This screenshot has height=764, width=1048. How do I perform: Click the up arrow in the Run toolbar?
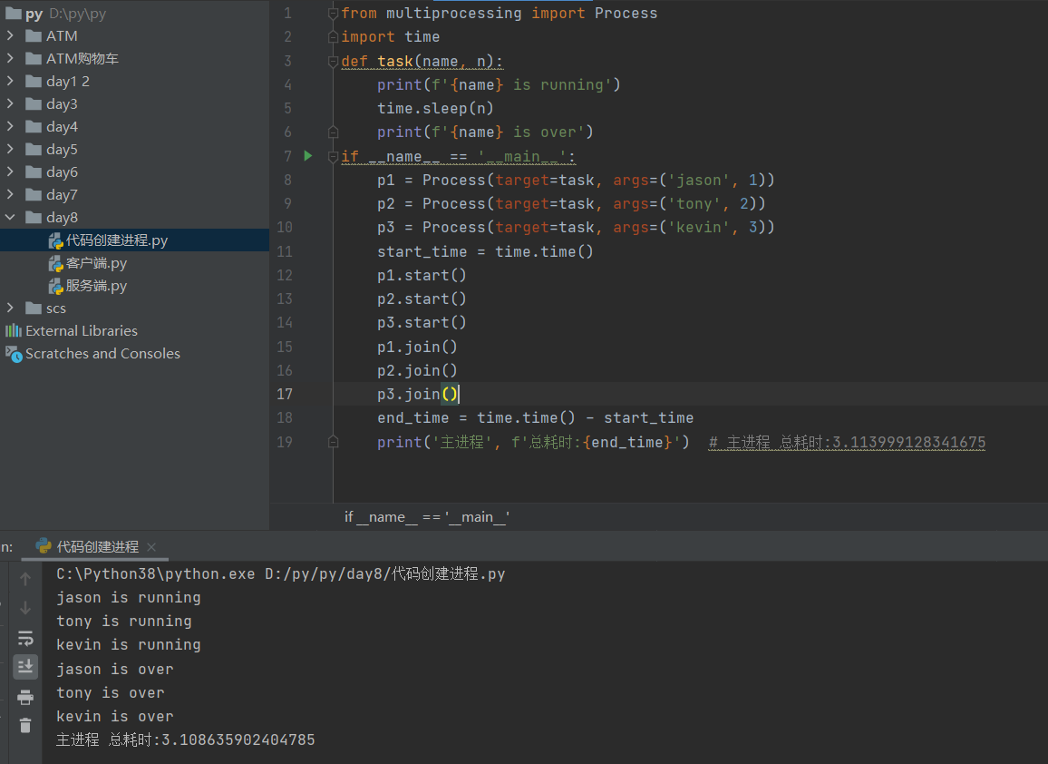click(25, 579)
